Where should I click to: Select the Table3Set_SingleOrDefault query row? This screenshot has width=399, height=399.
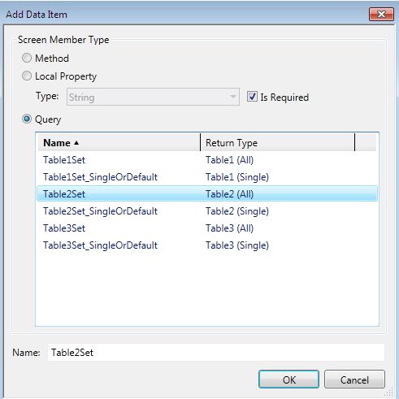point(207,245)
